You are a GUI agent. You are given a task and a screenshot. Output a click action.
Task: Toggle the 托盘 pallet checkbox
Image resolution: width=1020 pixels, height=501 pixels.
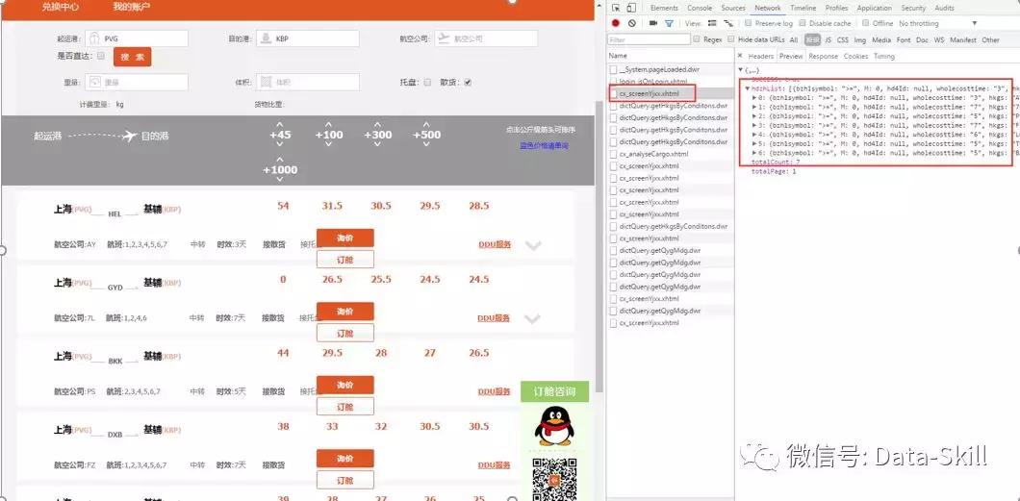427,83
